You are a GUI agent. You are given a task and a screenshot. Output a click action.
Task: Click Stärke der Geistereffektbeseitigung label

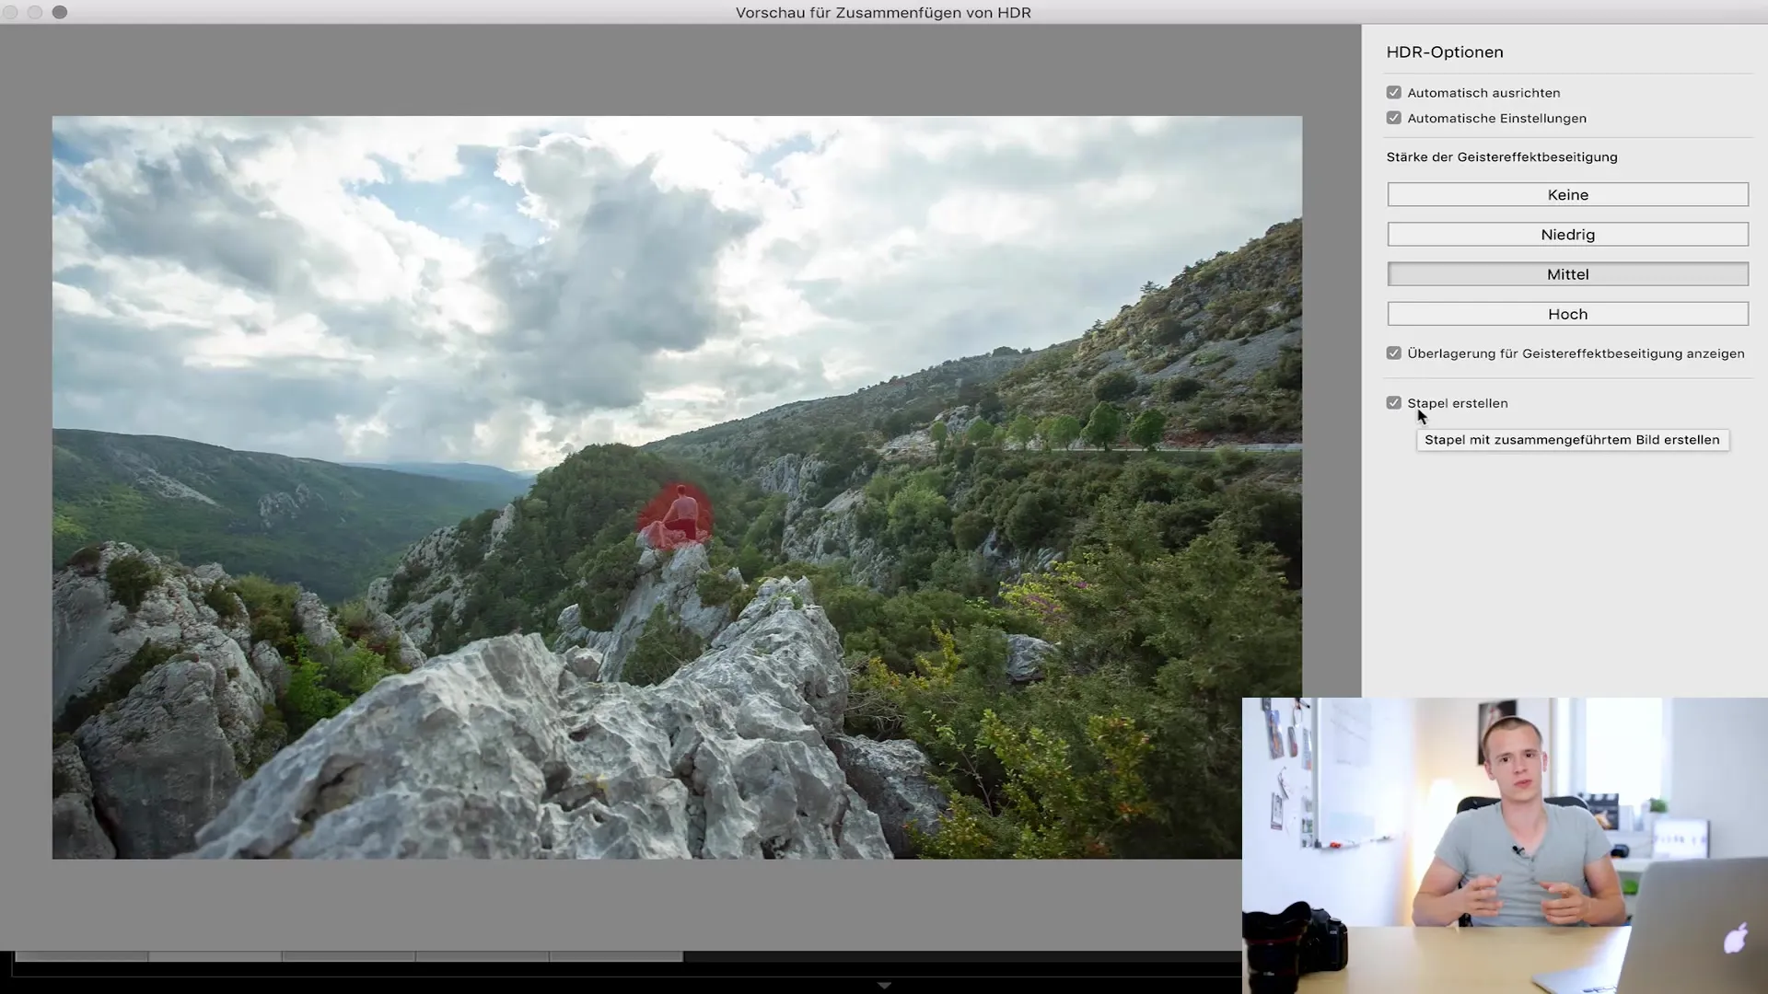point(1502,157)
